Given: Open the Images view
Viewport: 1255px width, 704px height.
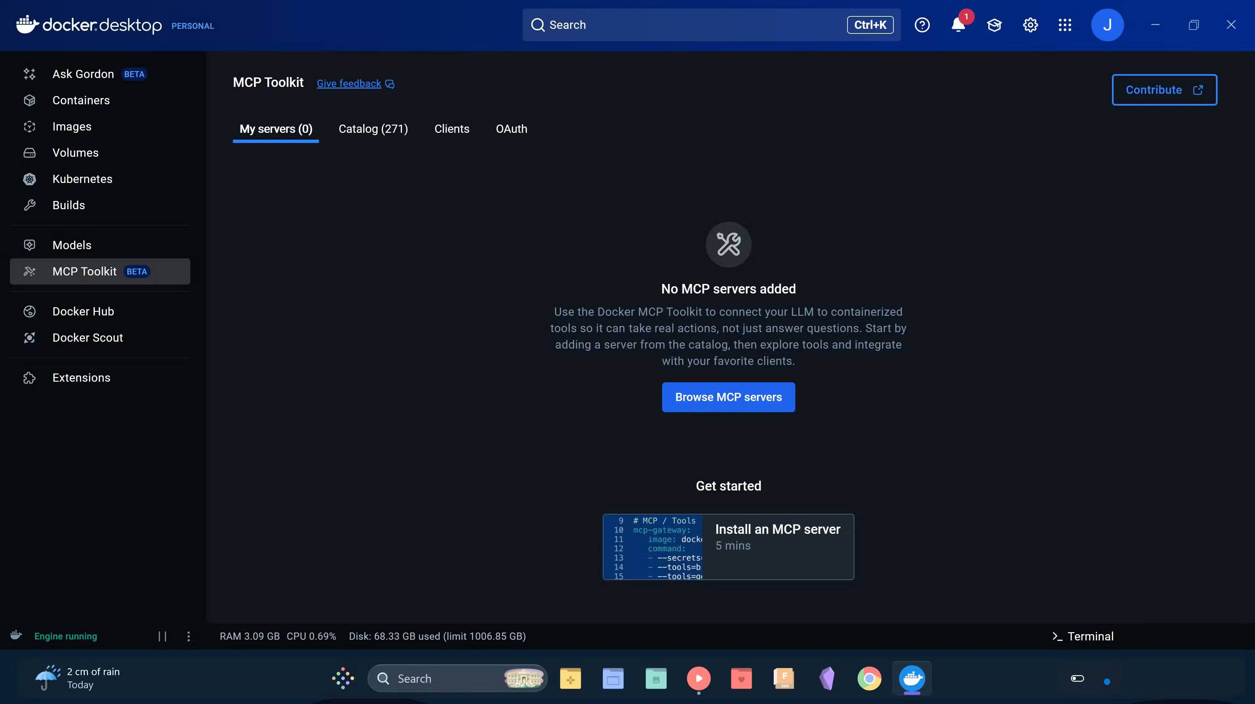Looking at the screenshot, I should (x=72, y=127).
